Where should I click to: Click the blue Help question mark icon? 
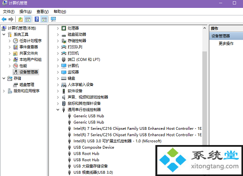tap(37, 19)
